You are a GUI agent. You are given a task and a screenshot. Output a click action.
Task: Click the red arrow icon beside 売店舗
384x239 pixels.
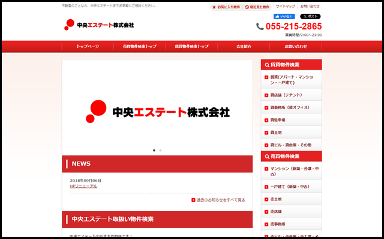click(266, 212)
